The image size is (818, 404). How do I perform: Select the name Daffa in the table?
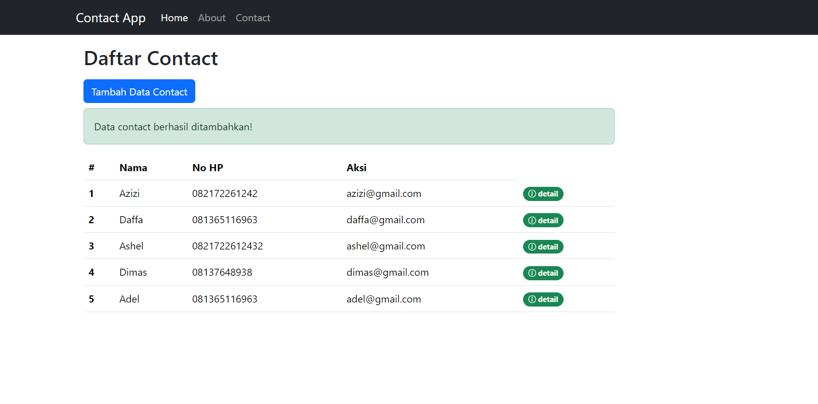point(131,220)
